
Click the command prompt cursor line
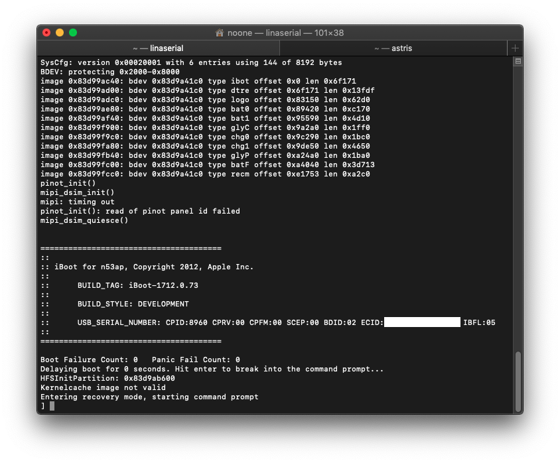pyautogui.click(x=48, y=406)
